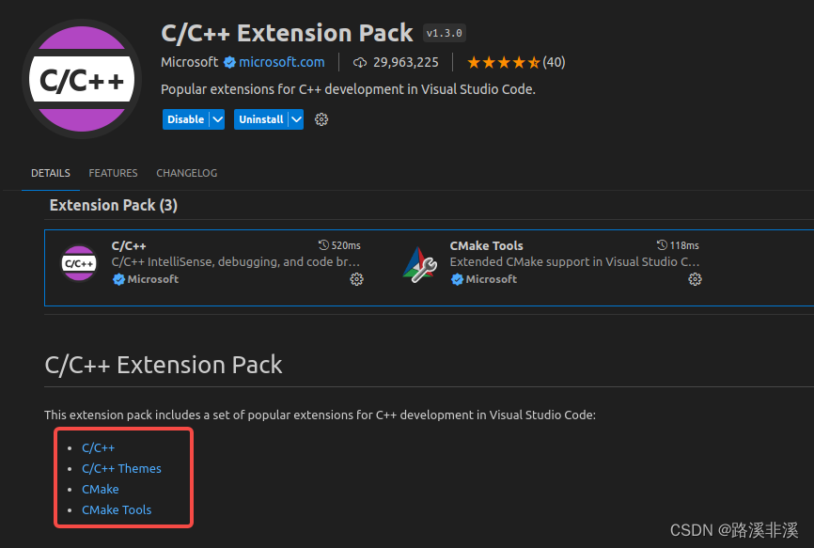Click the install count cloud download icon
The height and width of the screenshot is (548, 814).
click(360, 63)
